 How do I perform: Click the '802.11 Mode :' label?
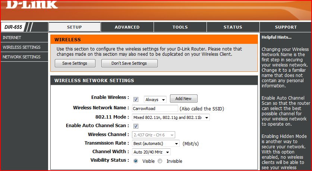pos(112,117)
